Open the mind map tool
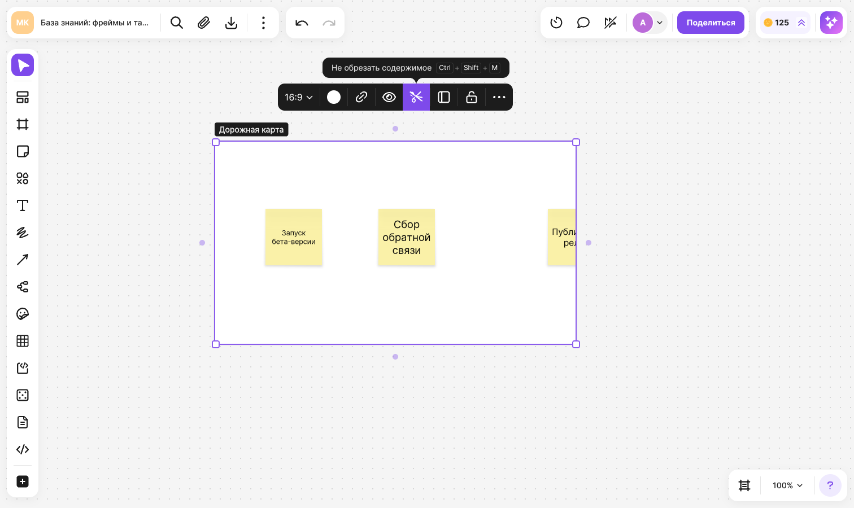Viewport: 854px width, 508px height. pos(23,287)
